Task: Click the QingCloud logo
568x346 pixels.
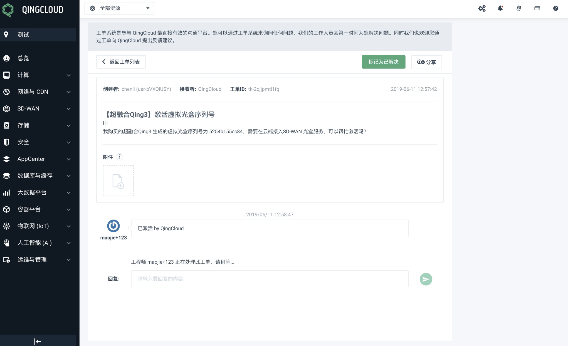Action: point(33,10)
